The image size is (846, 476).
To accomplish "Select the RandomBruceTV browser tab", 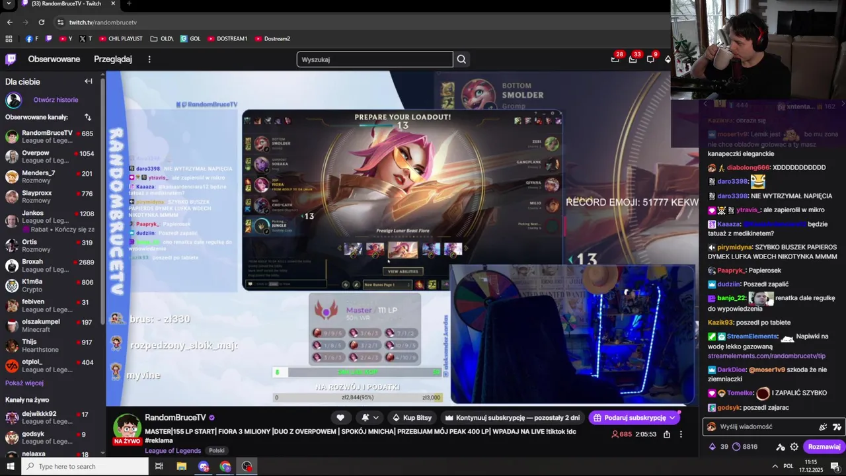I will point(66,4).
